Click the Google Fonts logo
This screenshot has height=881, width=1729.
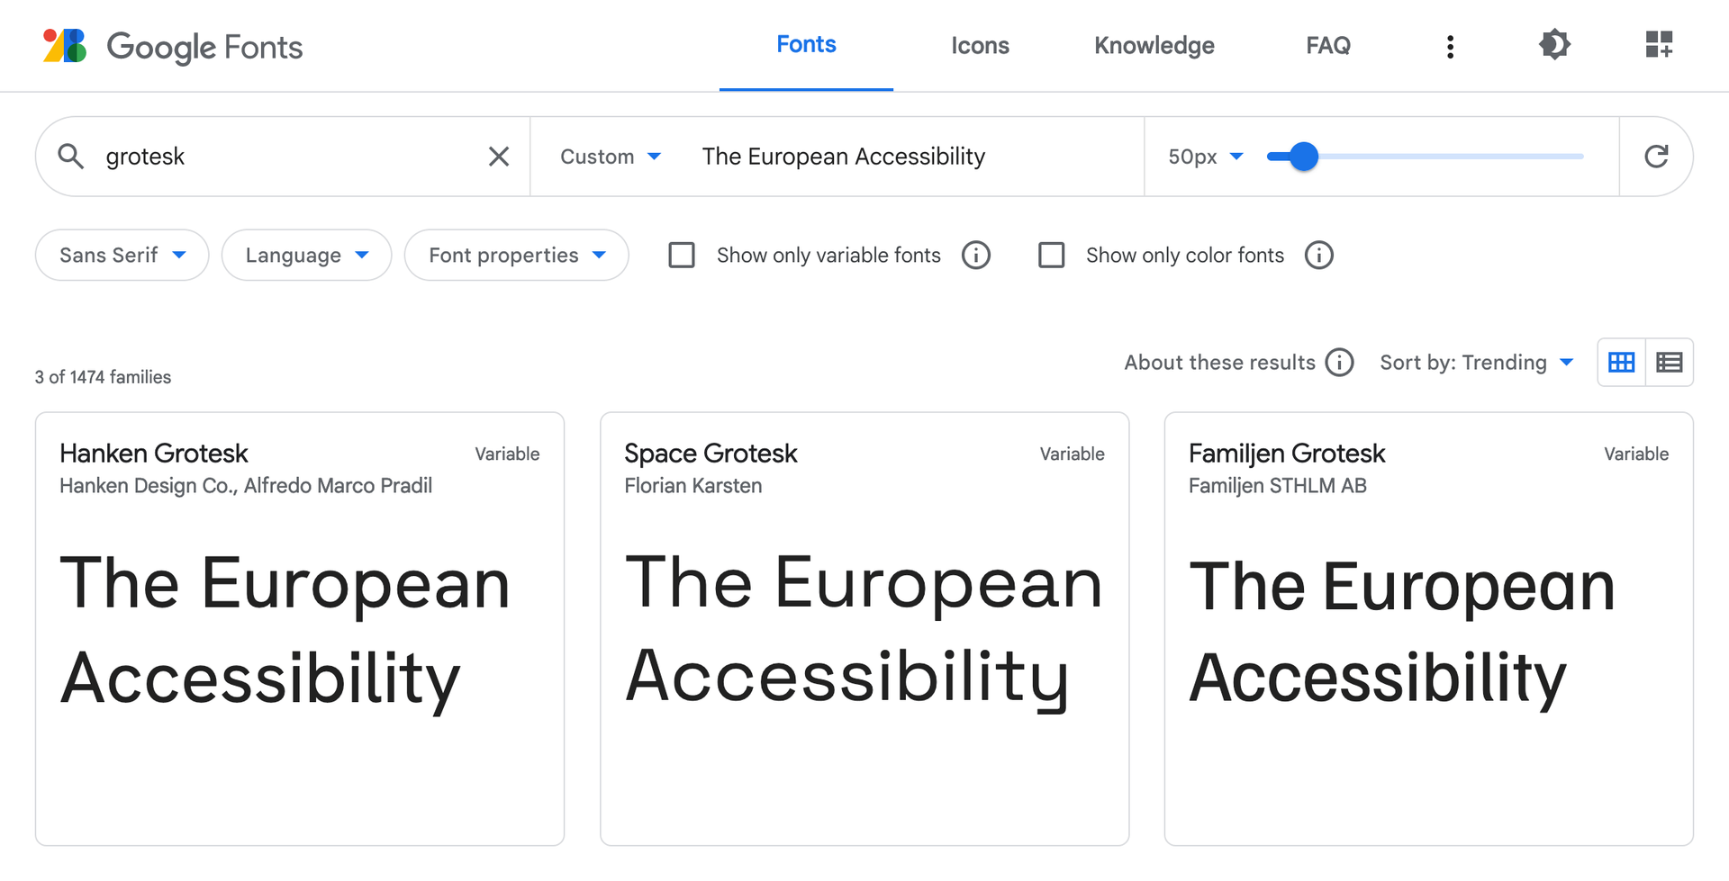pos(171,46)
